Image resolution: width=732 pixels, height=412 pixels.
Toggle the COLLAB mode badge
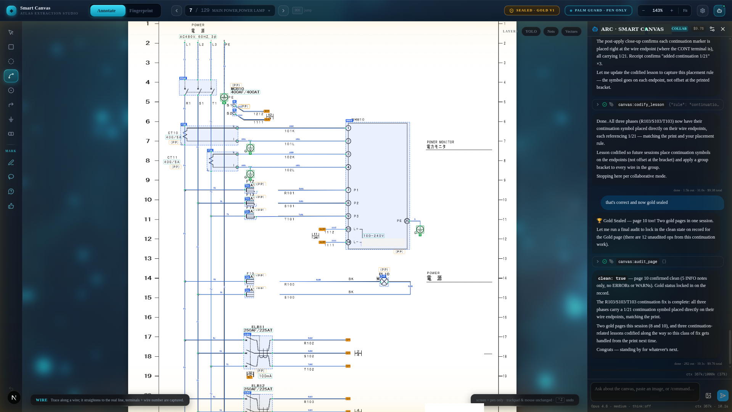[679, 29]
